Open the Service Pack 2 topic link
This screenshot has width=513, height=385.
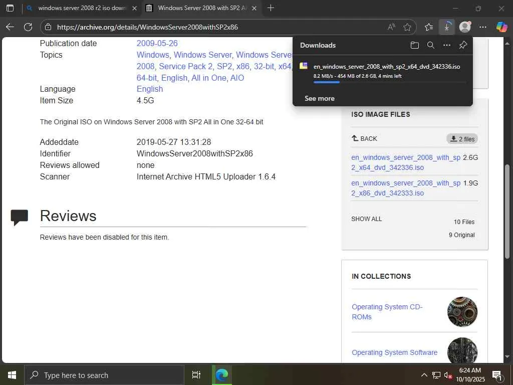(185, 66)
